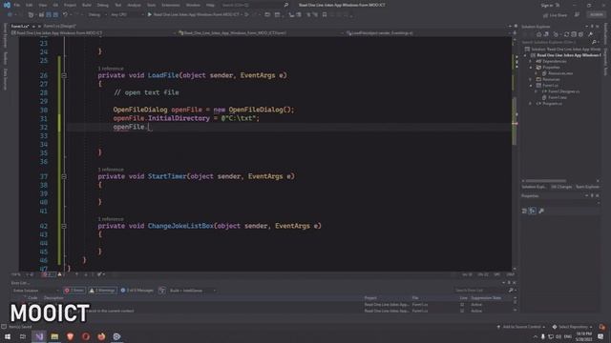
Task: Open the Entire Solution scope dropdown
Action: click(35, 291)
